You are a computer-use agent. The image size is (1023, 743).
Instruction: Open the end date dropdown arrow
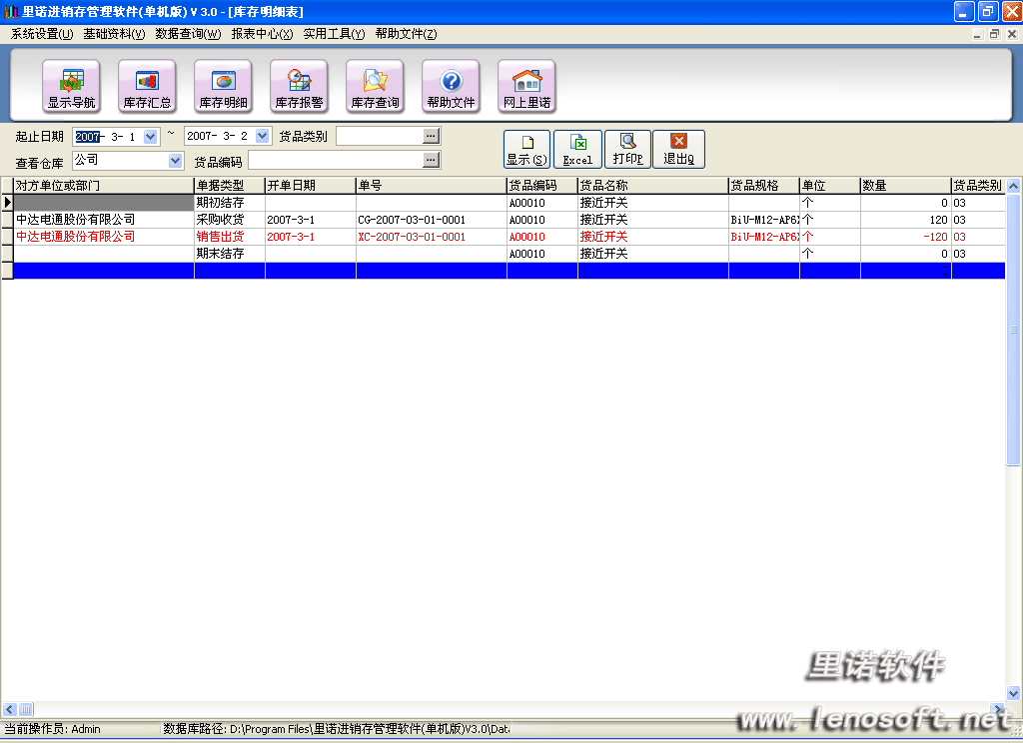click(262, 136)
